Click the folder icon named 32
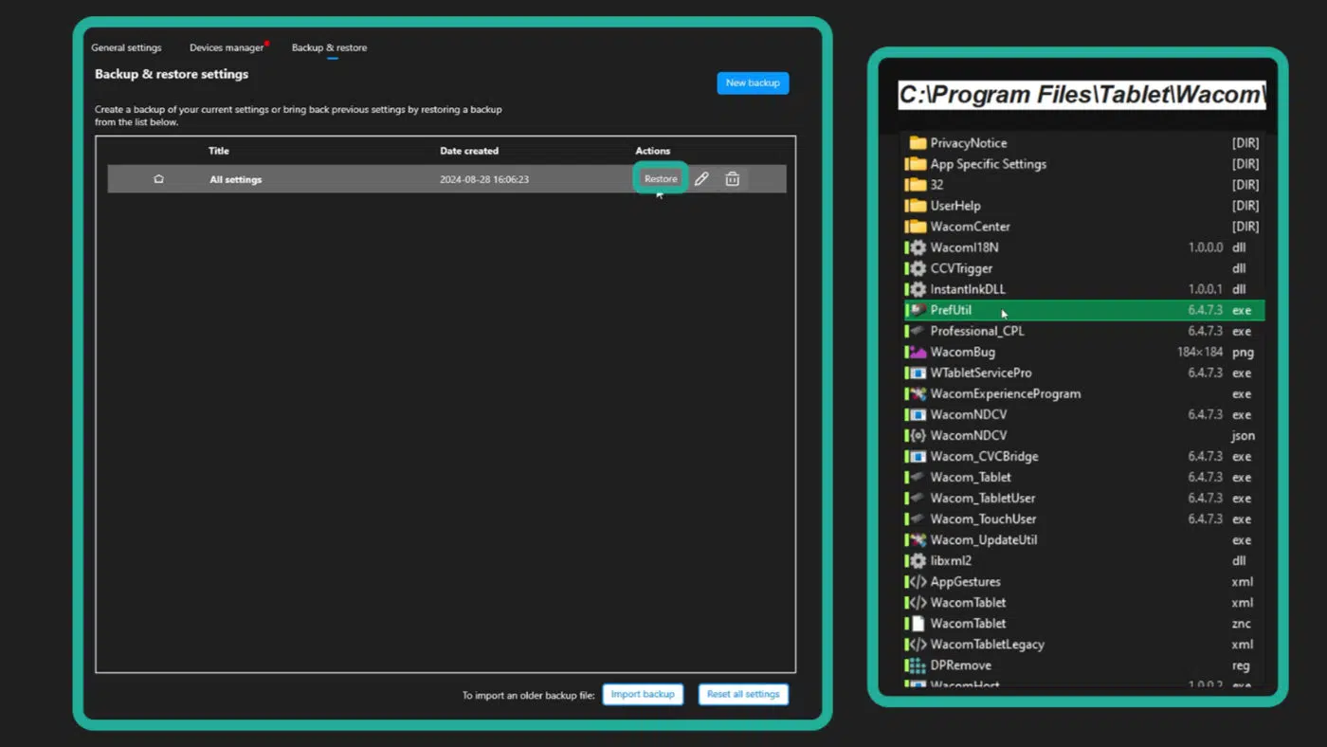Screen dimensions: 1327x747 [917, 185]
